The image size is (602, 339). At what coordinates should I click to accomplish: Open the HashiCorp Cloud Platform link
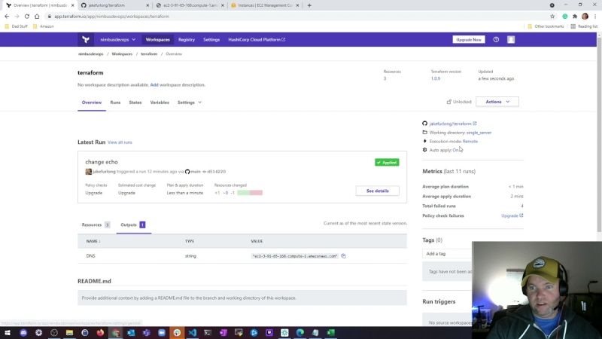(x=257, y=40)
